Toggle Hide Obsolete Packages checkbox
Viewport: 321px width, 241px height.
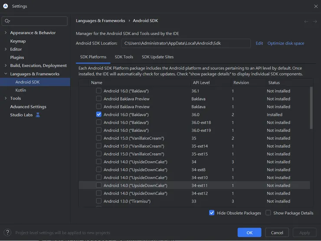pyautogui.click(x=212, y=213)
